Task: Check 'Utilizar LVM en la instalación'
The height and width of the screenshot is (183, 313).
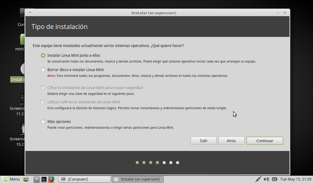Action: [43, 102]
